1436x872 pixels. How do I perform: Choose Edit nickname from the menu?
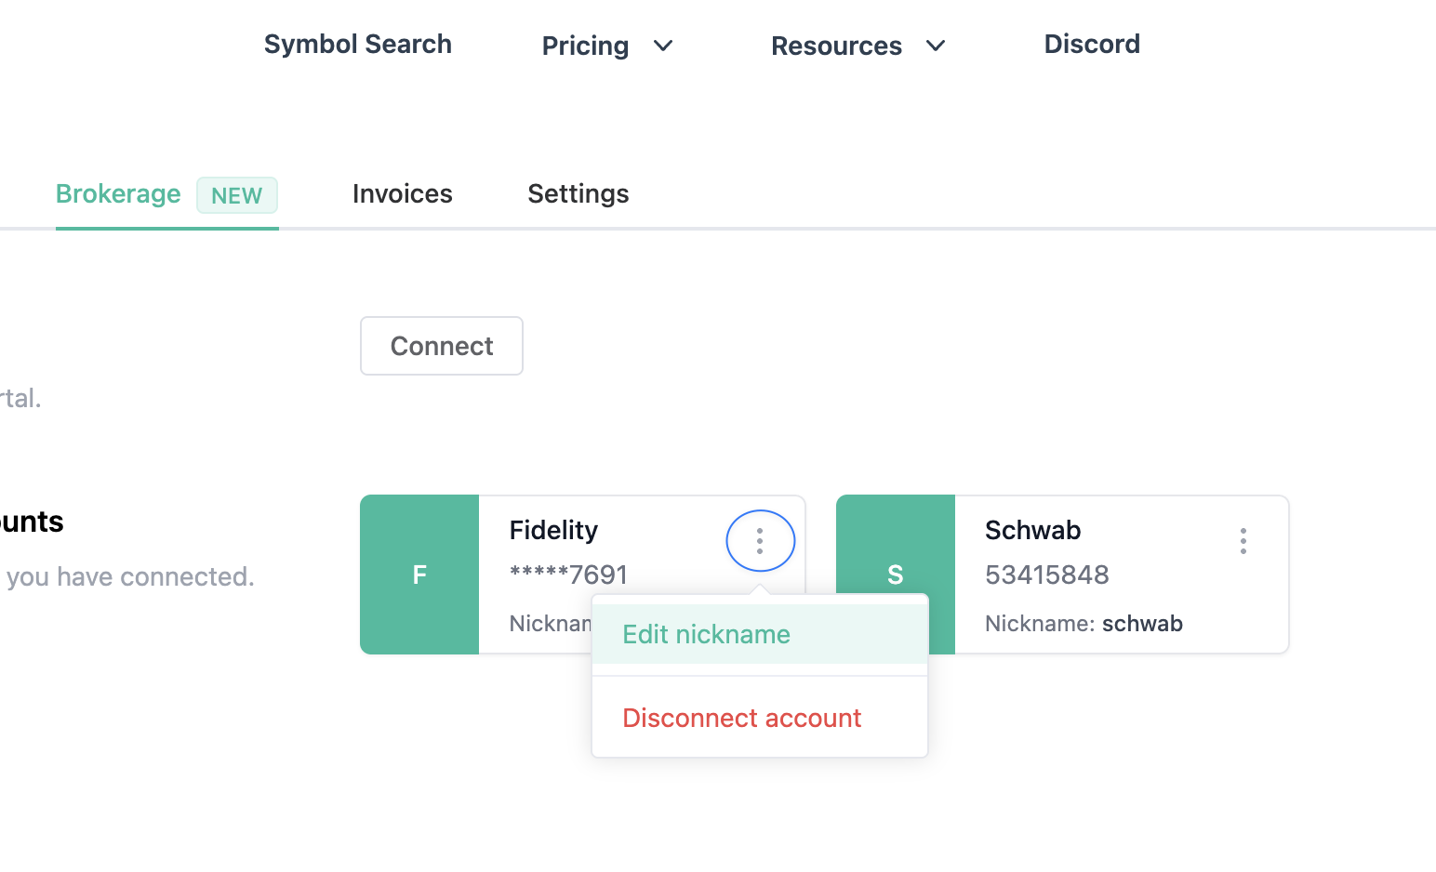coord(760,634)
